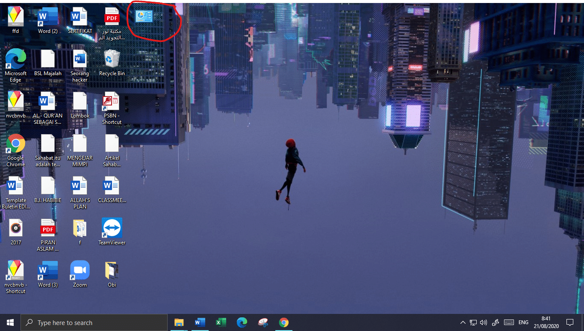Screen dimensions: 584x331
Task: Select the Microsoft Edge desktop shortcut
Action: (15, 65)
